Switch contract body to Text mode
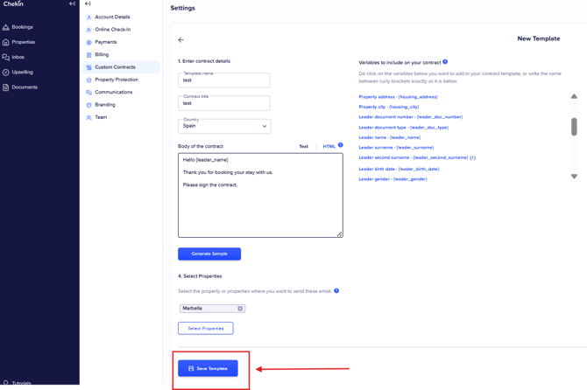 [303, 147]
